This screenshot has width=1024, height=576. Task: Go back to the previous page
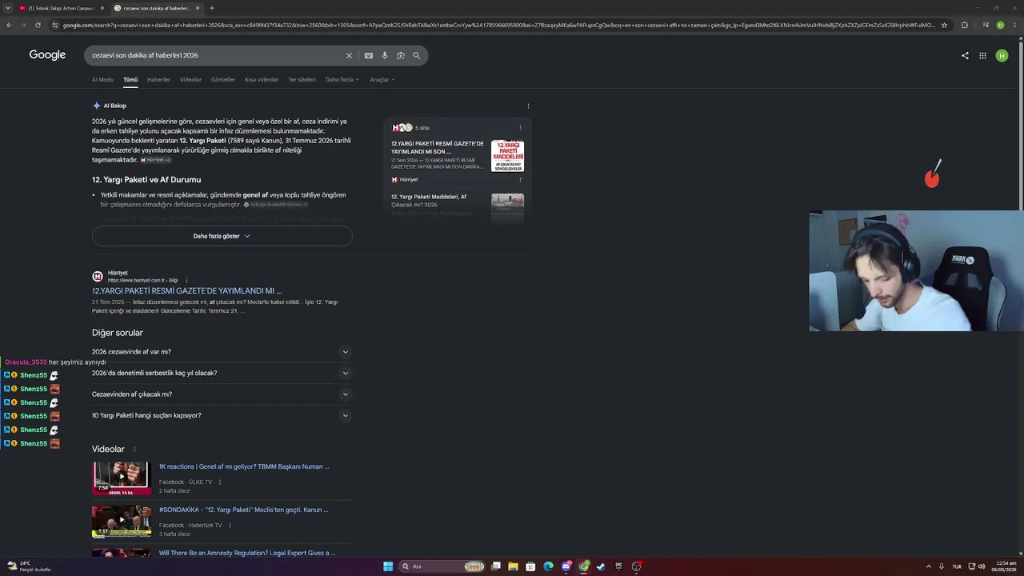9,25
